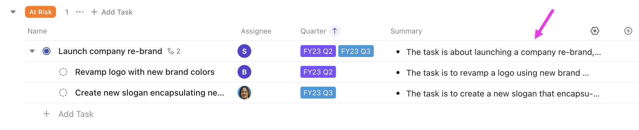Click Add Task at bottom of list
639x130 pixels.
coord(76,114)
